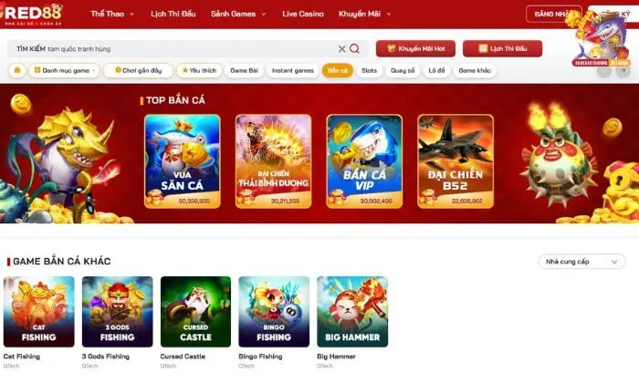Click the magnifier search icon
639x383 pixels.
354,49
